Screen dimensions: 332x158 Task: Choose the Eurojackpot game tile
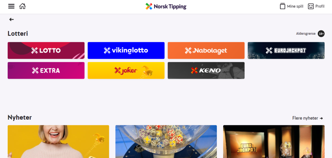(286, 50)
